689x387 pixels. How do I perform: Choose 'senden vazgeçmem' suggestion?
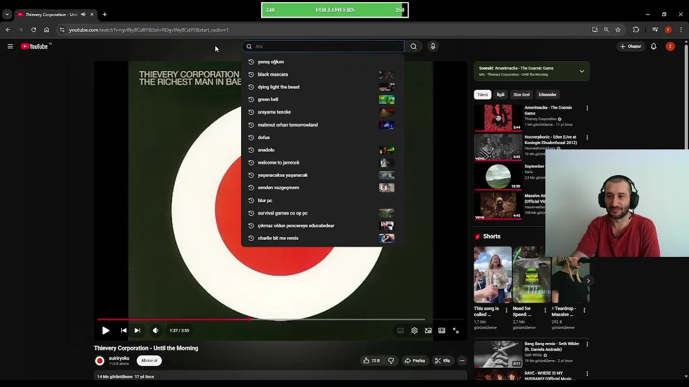coord(322,188)
